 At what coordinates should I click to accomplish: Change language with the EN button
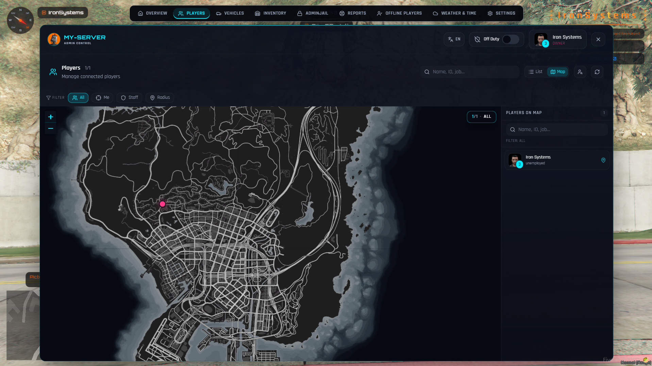[454, 39]
